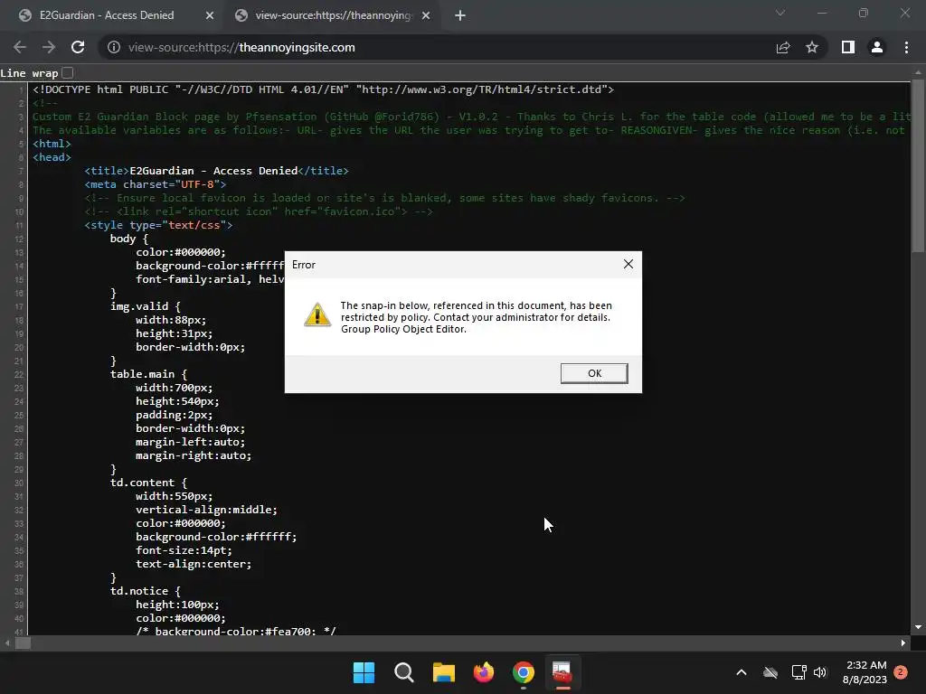Bookmark this tab with the star

[x=812, y=47]
